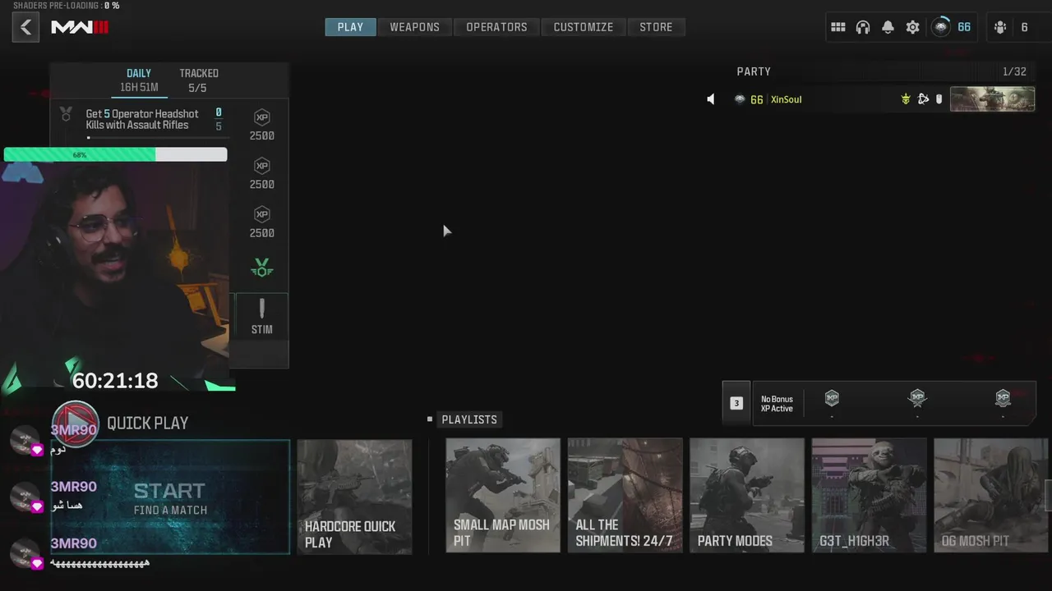Click the challenge progress 0 of 5 counter

pos(219,119)
